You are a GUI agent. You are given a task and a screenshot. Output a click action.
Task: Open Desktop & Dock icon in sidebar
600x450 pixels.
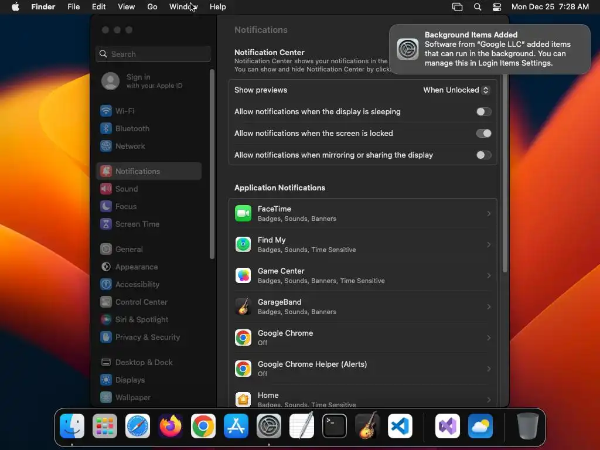click(x=106, y=362)
